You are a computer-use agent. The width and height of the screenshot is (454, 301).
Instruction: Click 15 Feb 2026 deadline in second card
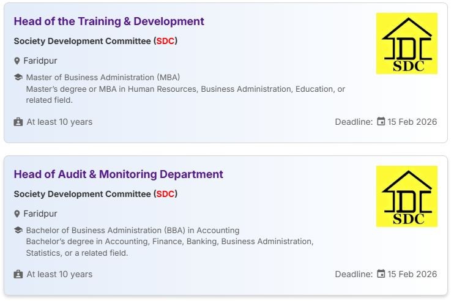[x=412, y=274]
